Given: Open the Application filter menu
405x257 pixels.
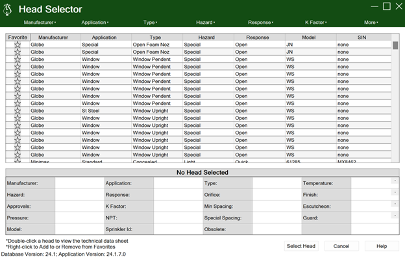Looking at the screenshot, I should [95, 23].
